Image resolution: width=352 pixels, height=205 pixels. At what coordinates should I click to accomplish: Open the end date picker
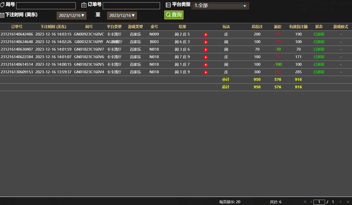click(x=122, y=15)
